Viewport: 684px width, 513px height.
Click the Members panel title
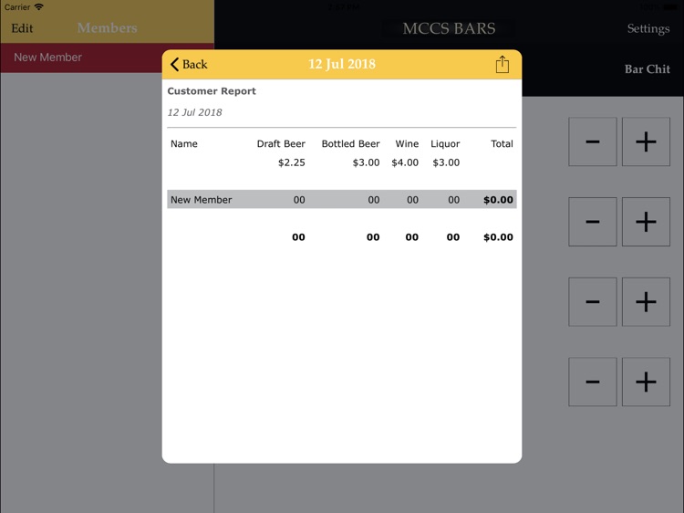(x=108, y=28)
